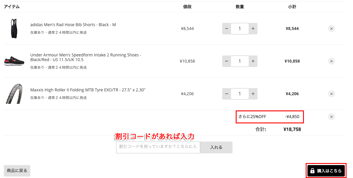Image resolution: width=353 pixels, height=178 pixels.
Task: Go back via 商品に戻る button
Action: pos(17,171)
